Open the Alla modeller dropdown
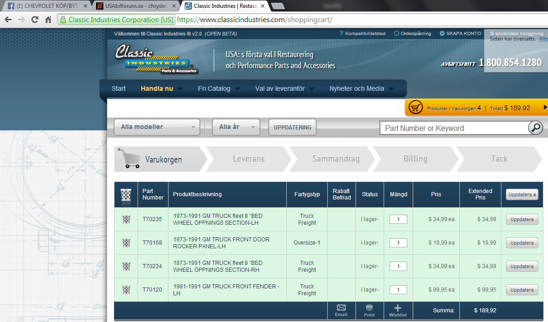548x322 pixels. tap(157, 127)
